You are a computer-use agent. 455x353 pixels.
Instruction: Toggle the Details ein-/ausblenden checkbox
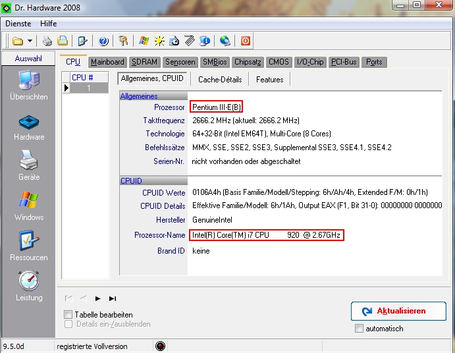(x=68, y=324)
